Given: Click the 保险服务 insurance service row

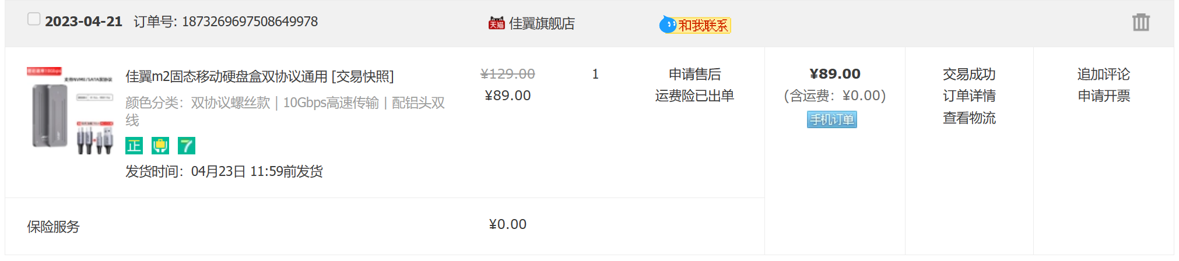Looking at the screenshot, I should tap(53, 227).
